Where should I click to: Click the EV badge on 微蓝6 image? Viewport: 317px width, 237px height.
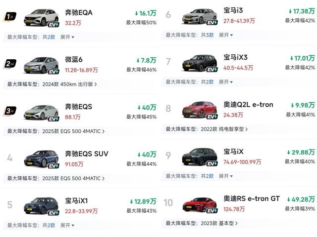click(x=53, y=72)
